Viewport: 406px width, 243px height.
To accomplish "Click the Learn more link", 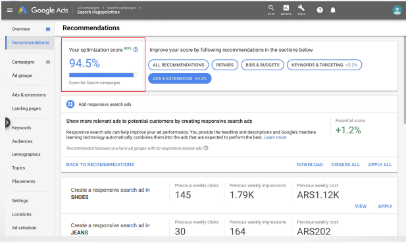I will click(275, 137).
